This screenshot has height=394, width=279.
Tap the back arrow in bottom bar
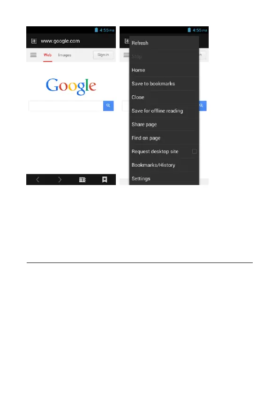coord(38,179)
